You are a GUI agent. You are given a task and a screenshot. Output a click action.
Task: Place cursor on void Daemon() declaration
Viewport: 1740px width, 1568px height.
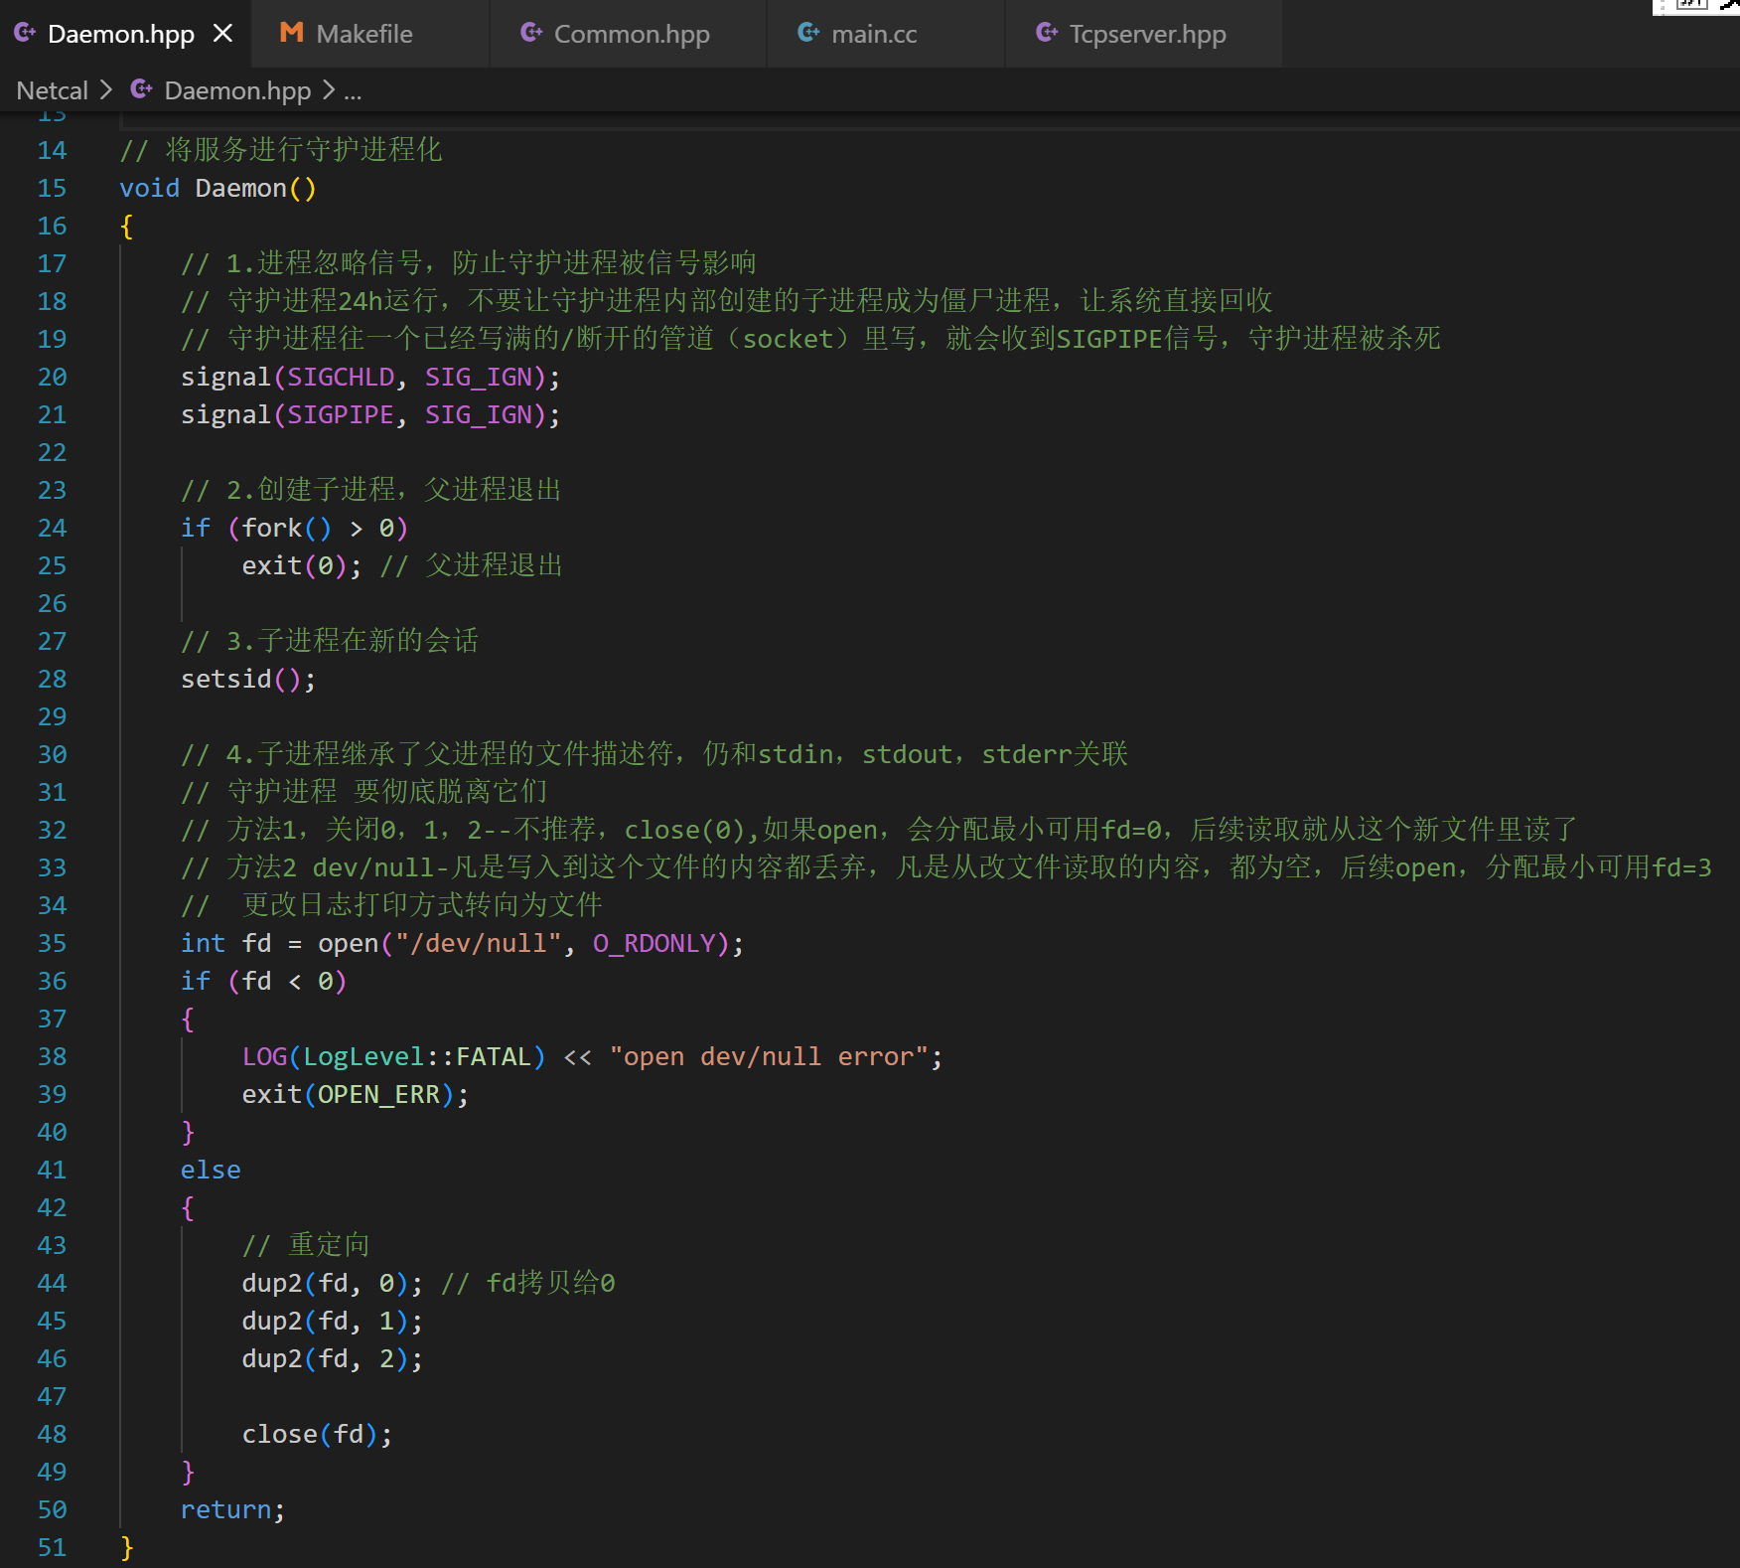coord(217,188)
